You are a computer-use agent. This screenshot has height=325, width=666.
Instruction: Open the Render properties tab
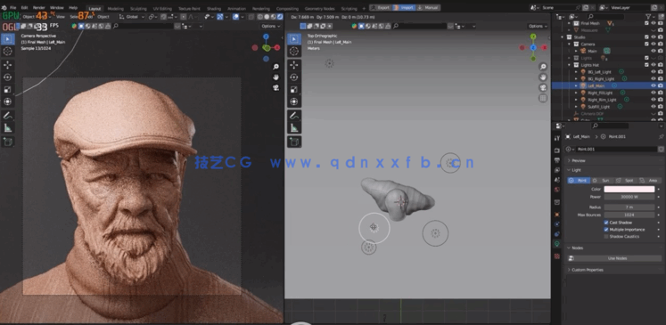pos(557,150)
